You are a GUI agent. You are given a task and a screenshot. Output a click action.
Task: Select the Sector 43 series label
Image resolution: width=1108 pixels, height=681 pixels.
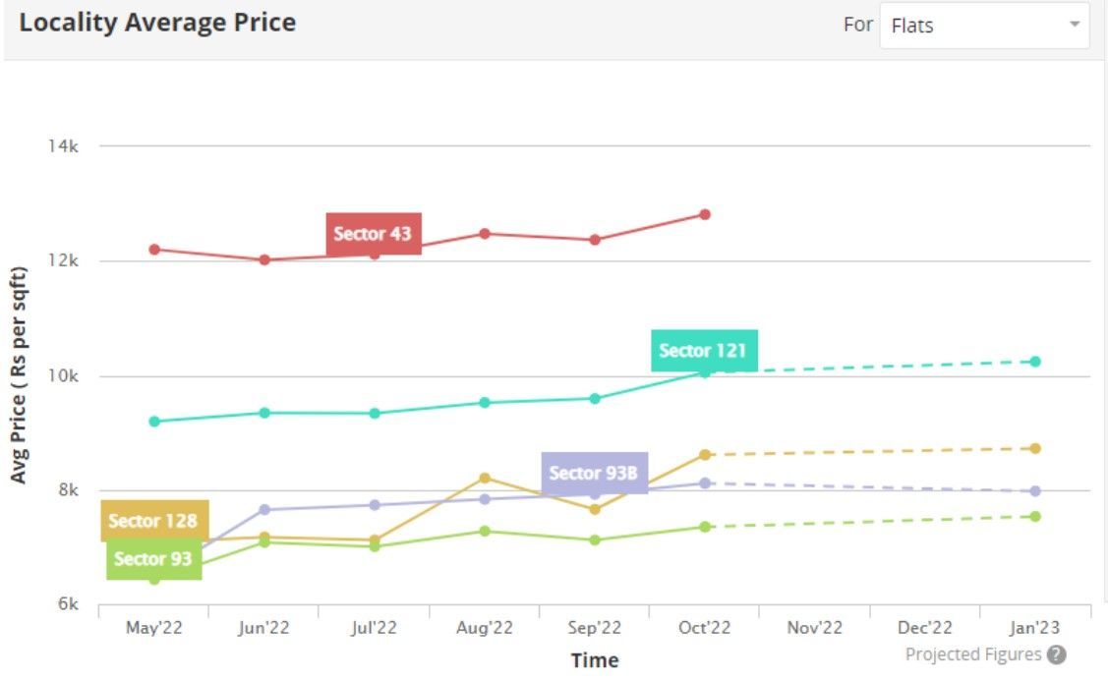pos(372,235)
